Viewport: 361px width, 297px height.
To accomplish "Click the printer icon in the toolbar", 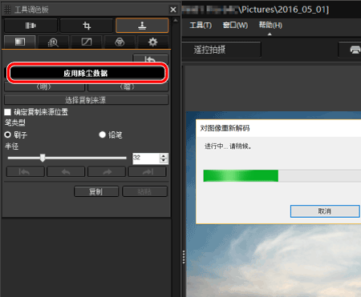I will pos(355,50).
